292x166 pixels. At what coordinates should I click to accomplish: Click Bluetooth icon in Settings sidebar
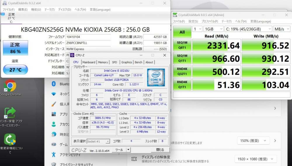pos(54,84)
